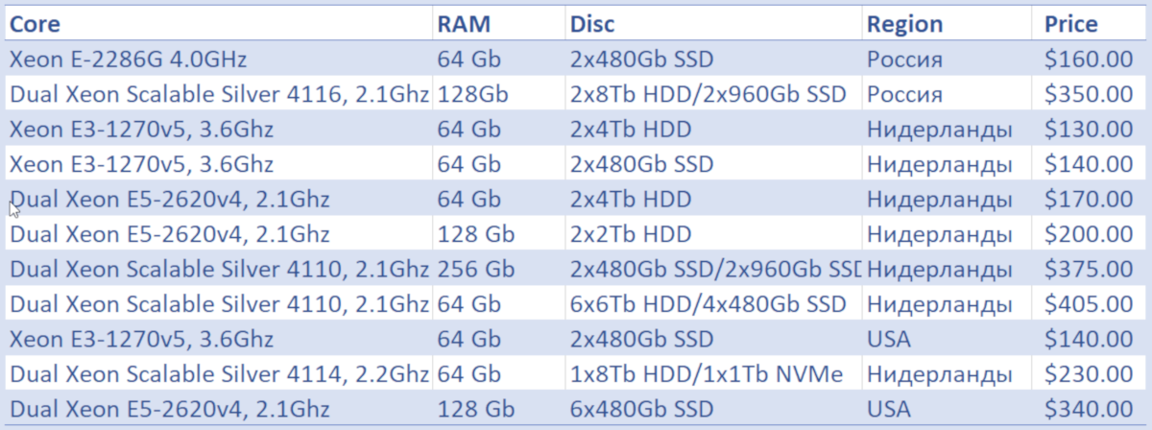Select the Core column header
Viewport: 1152px width, 430px height.
click(x=218, y=24)
